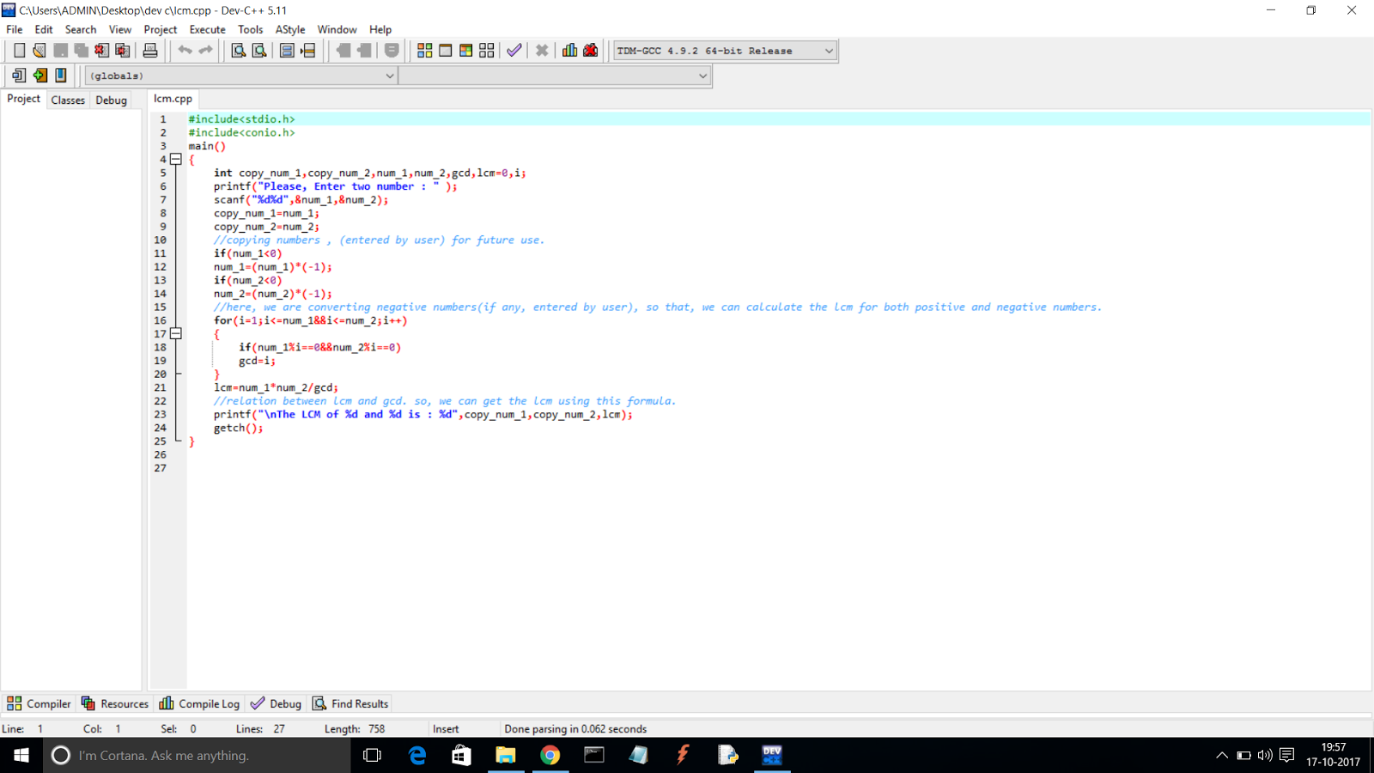The image size is (1374, 773).
Task: Switch to the Debug side tab
Action: [112, 100]
